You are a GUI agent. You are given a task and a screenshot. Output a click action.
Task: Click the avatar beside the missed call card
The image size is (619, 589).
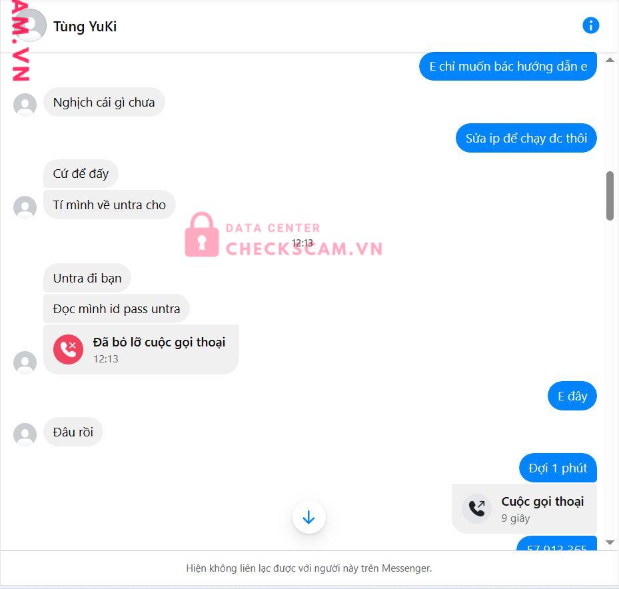pos(25,362)
